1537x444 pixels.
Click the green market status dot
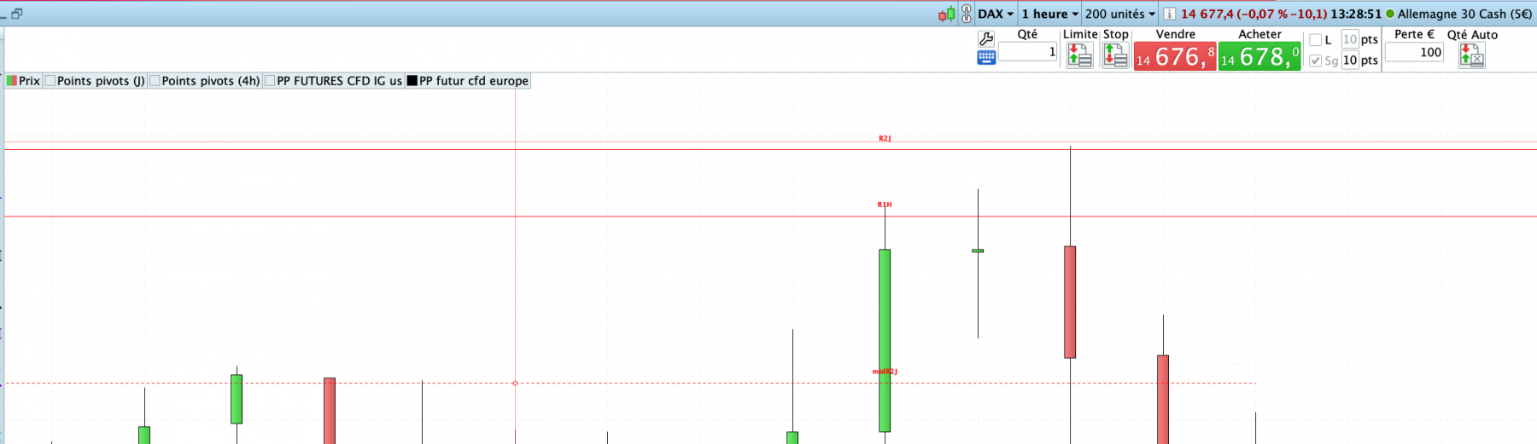[1390, 14]
